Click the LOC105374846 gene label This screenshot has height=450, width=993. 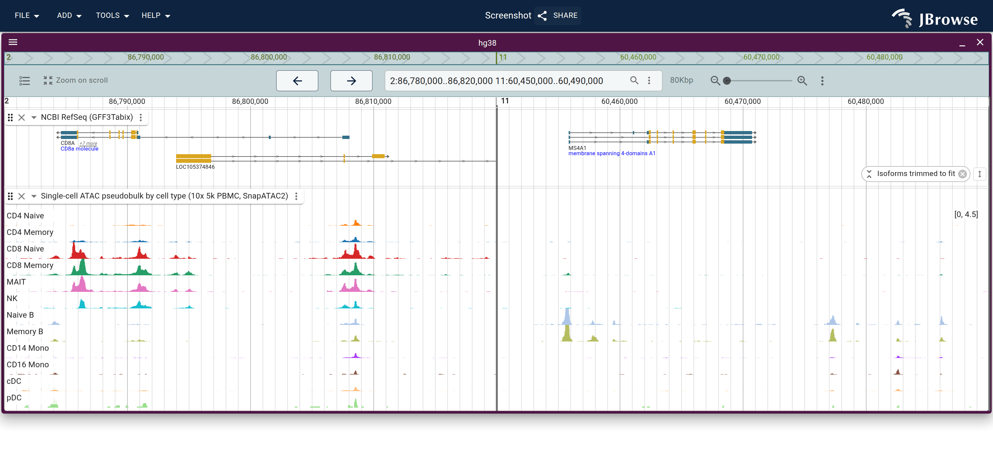(x=195, y=167)
